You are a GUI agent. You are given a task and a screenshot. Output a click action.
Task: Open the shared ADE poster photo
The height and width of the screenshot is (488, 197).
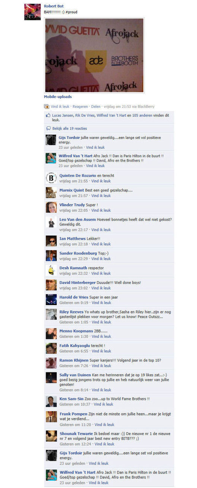94,55
